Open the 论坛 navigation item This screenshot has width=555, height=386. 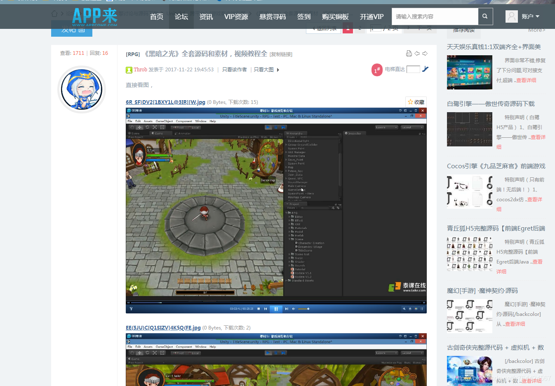click(181, 16)
